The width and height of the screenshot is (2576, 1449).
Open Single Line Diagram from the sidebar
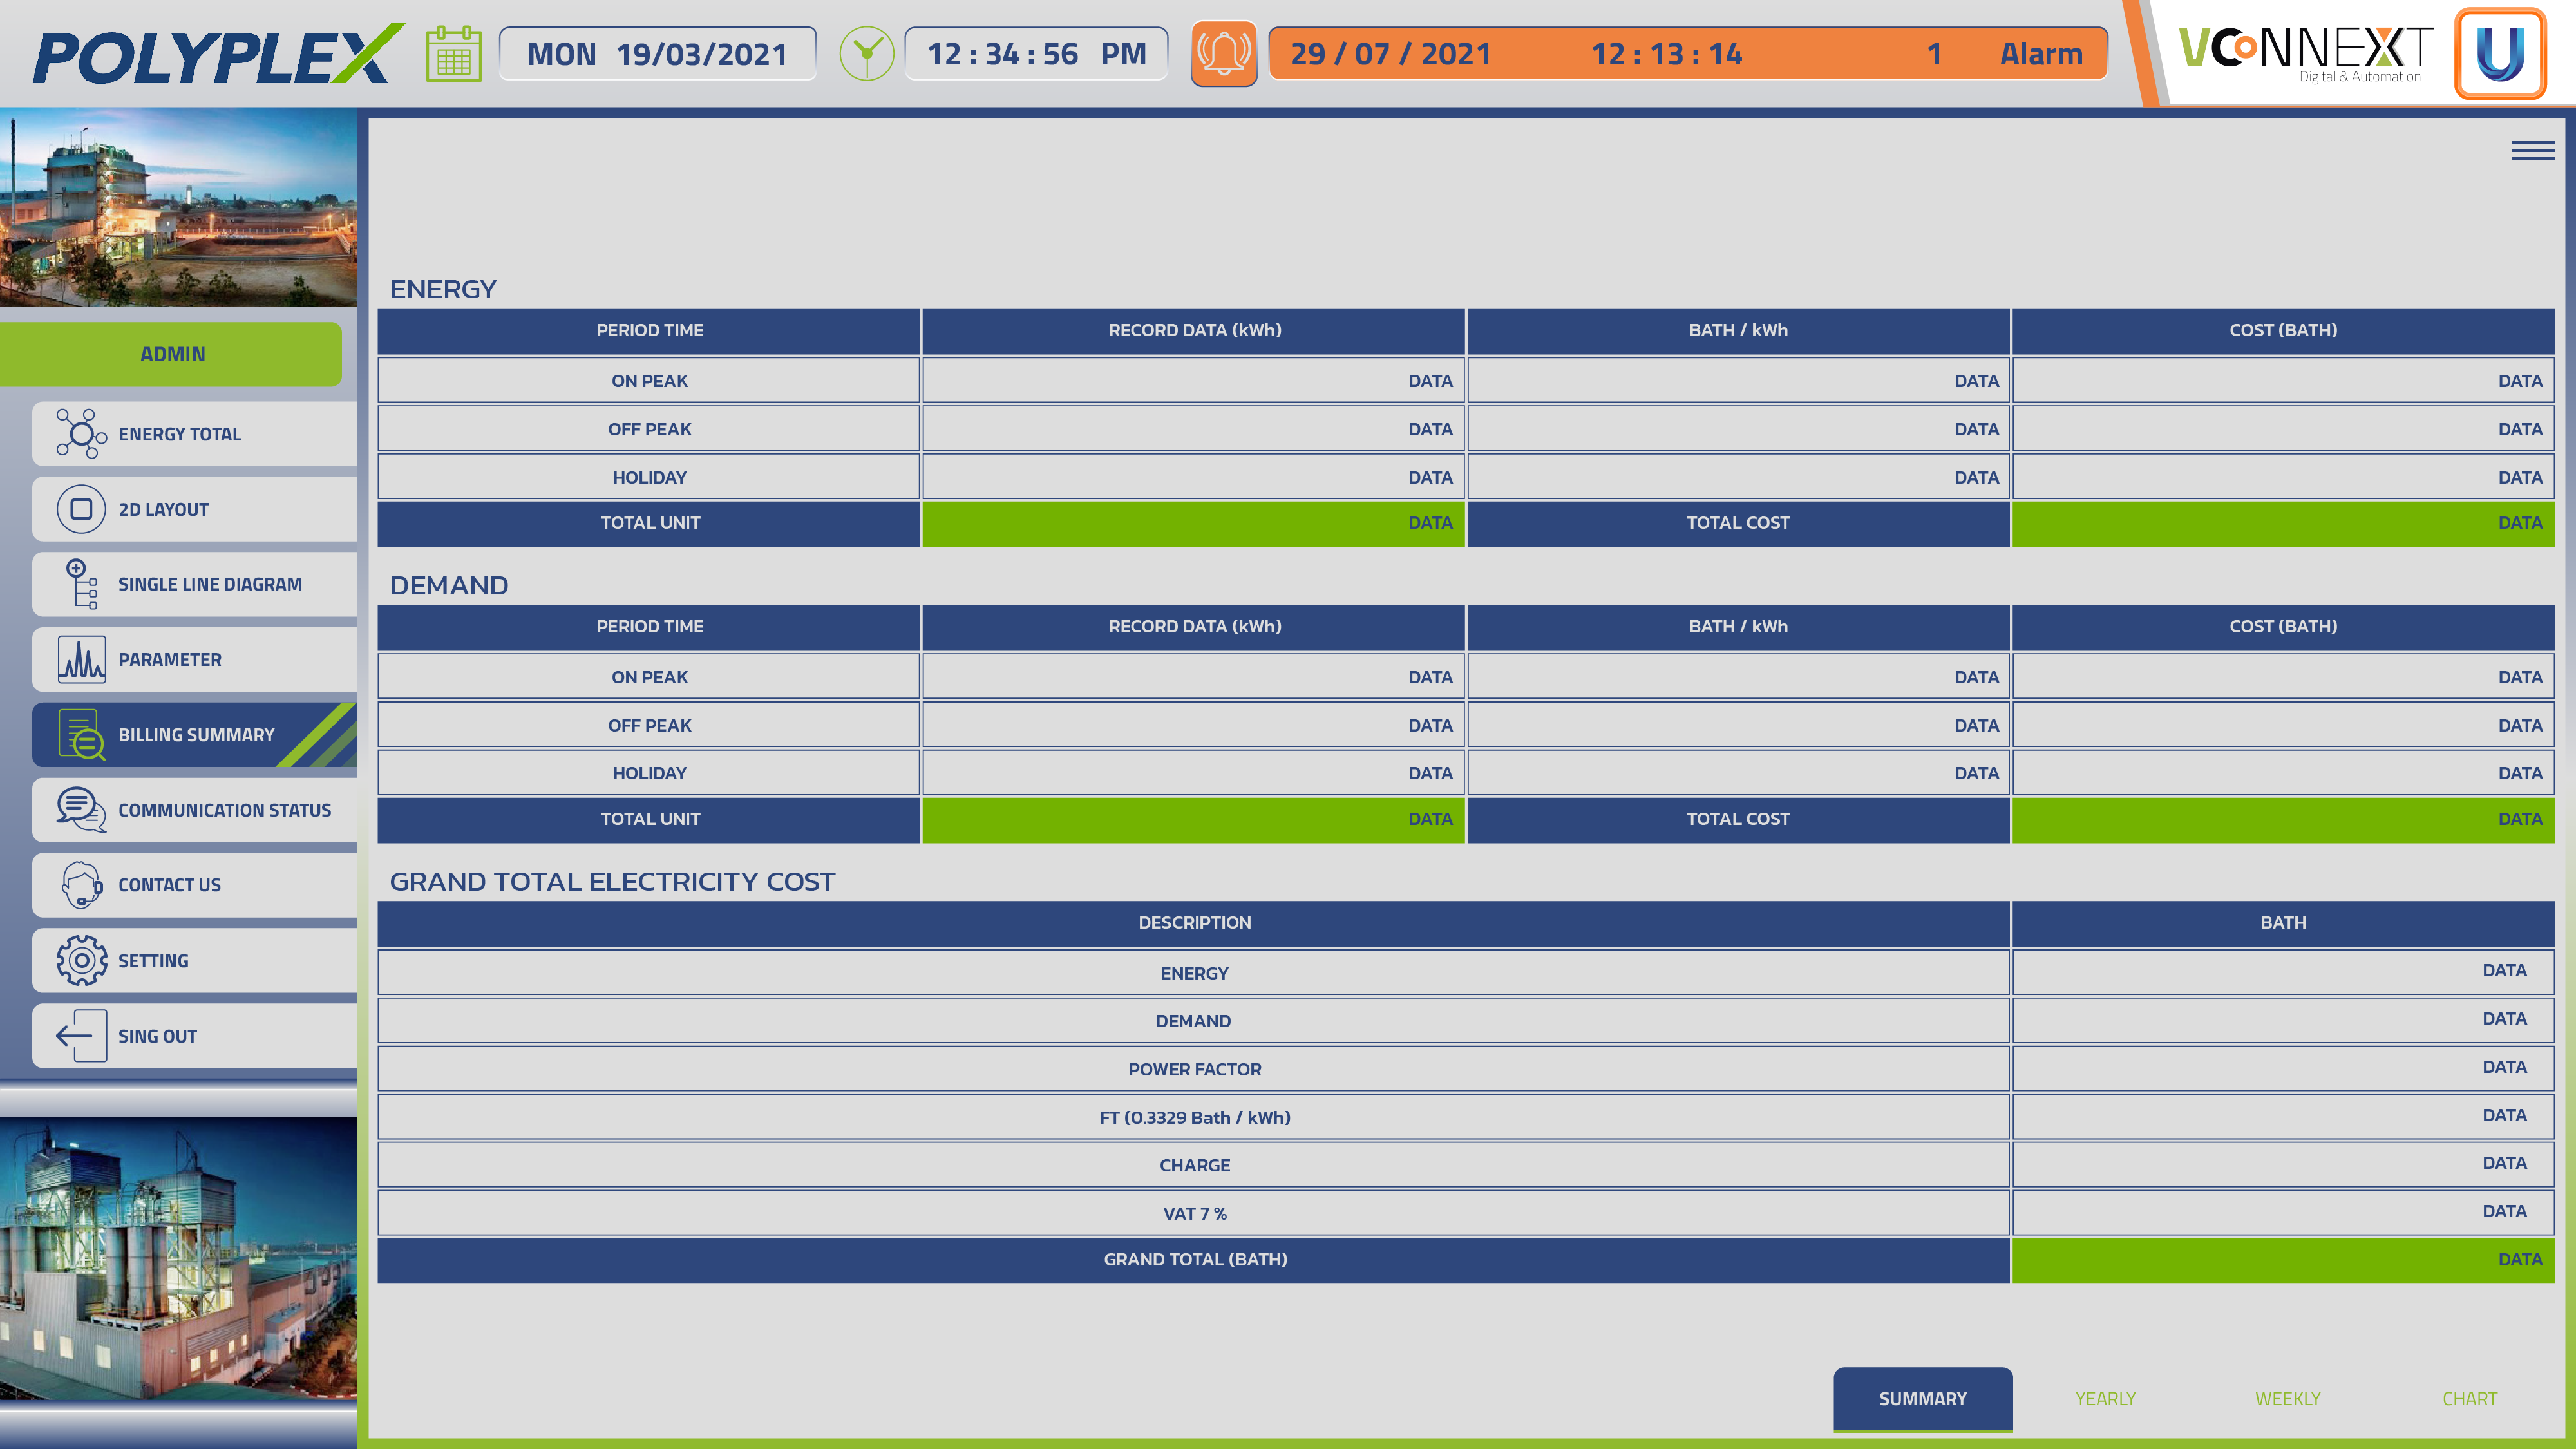[x=195, y=584]
